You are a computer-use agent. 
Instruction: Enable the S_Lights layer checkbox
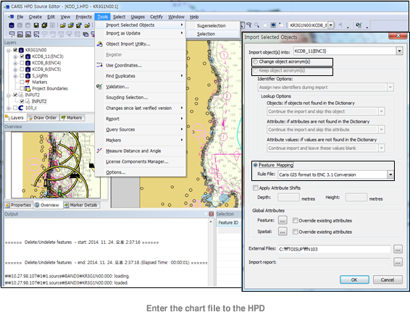pos(22,76)
